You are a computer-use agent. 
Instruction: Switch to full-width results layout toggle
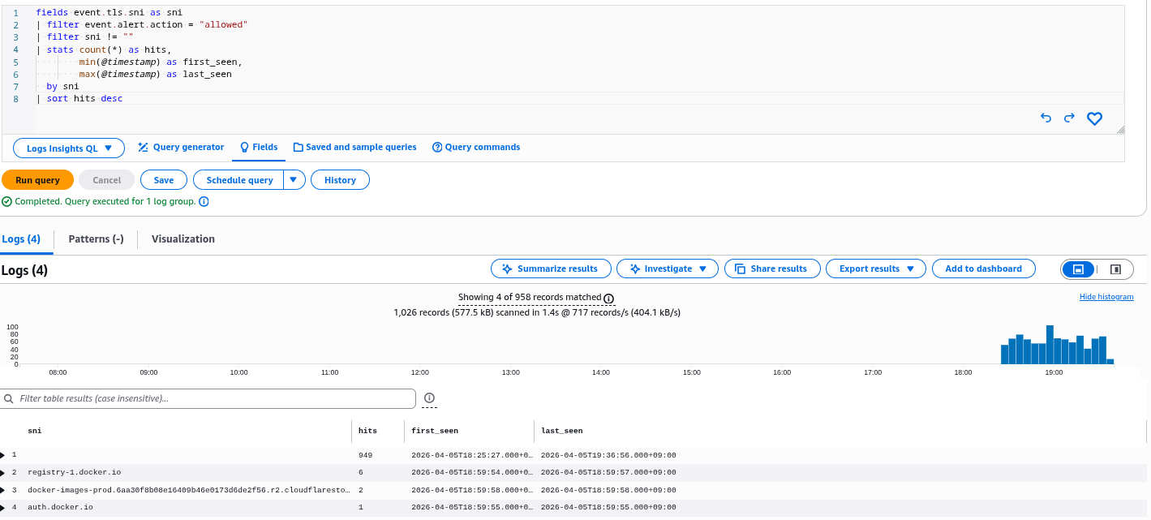1078,269
